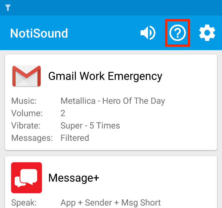Click the 'Vibrate:' label
The width and height of the screenshot is (222, 208).
pos(26,125)
